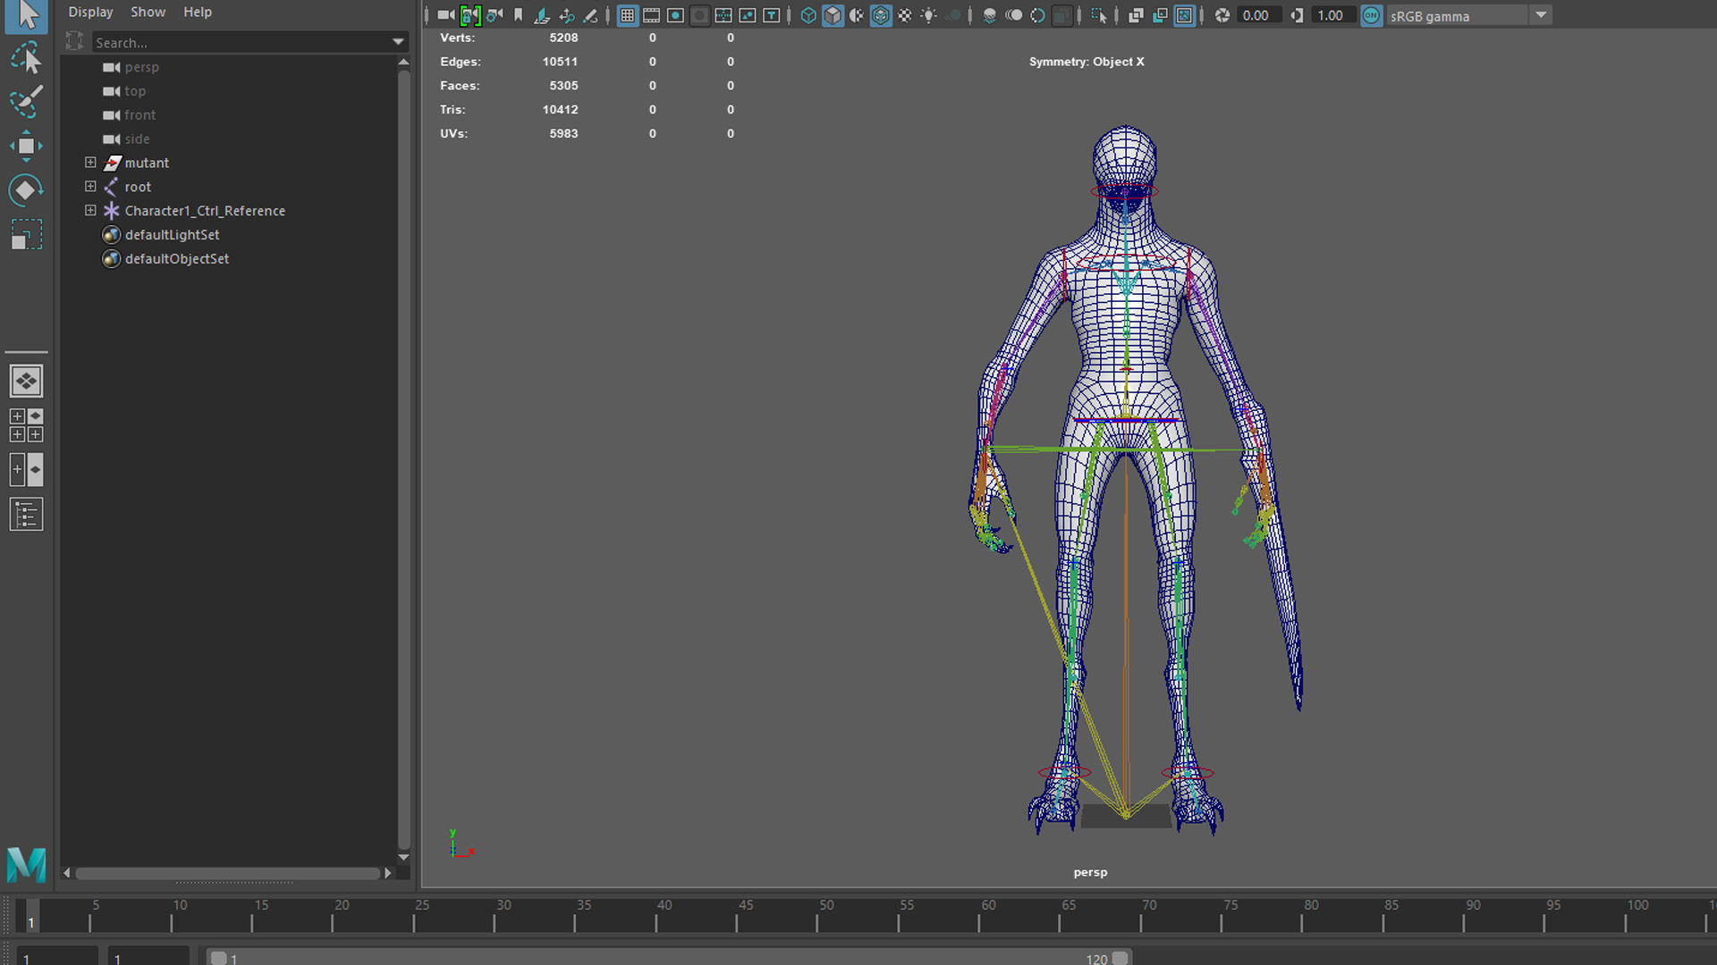Open the outliner Show menu
The width and height of the screenshot is (1717, 965).
(148, 12)
